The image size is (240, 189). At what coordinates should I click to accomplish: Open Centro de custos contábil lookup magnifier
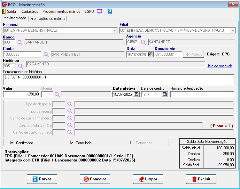coord(70,132)
